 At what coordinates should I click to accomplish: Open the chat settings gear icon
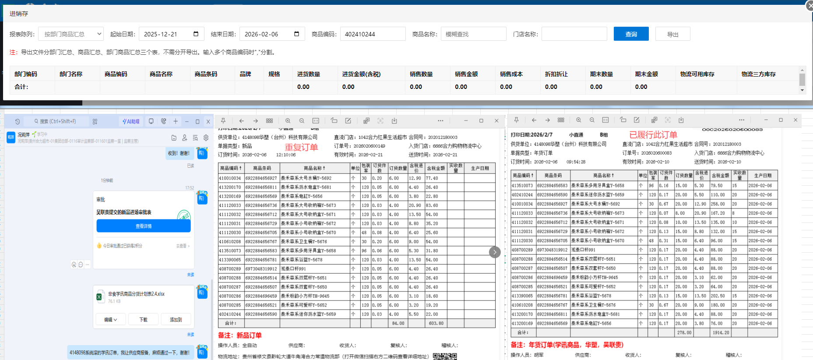[206, 138]
